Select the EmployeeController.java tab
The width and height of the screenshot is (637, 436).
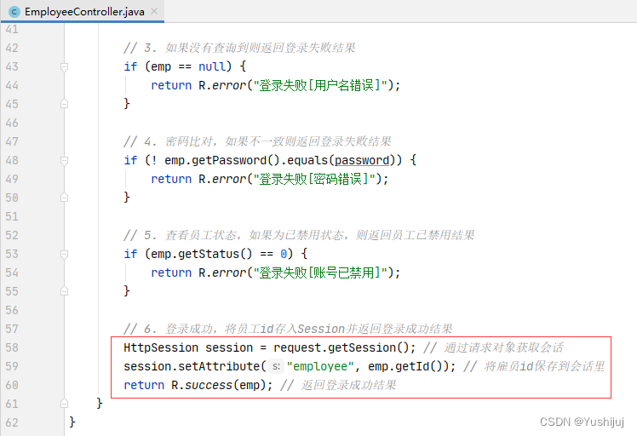click(83, 11)
